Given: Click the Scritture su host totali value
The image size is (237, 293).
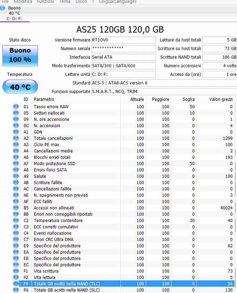Looking at the screenshot, I should [x=220, y=49].
